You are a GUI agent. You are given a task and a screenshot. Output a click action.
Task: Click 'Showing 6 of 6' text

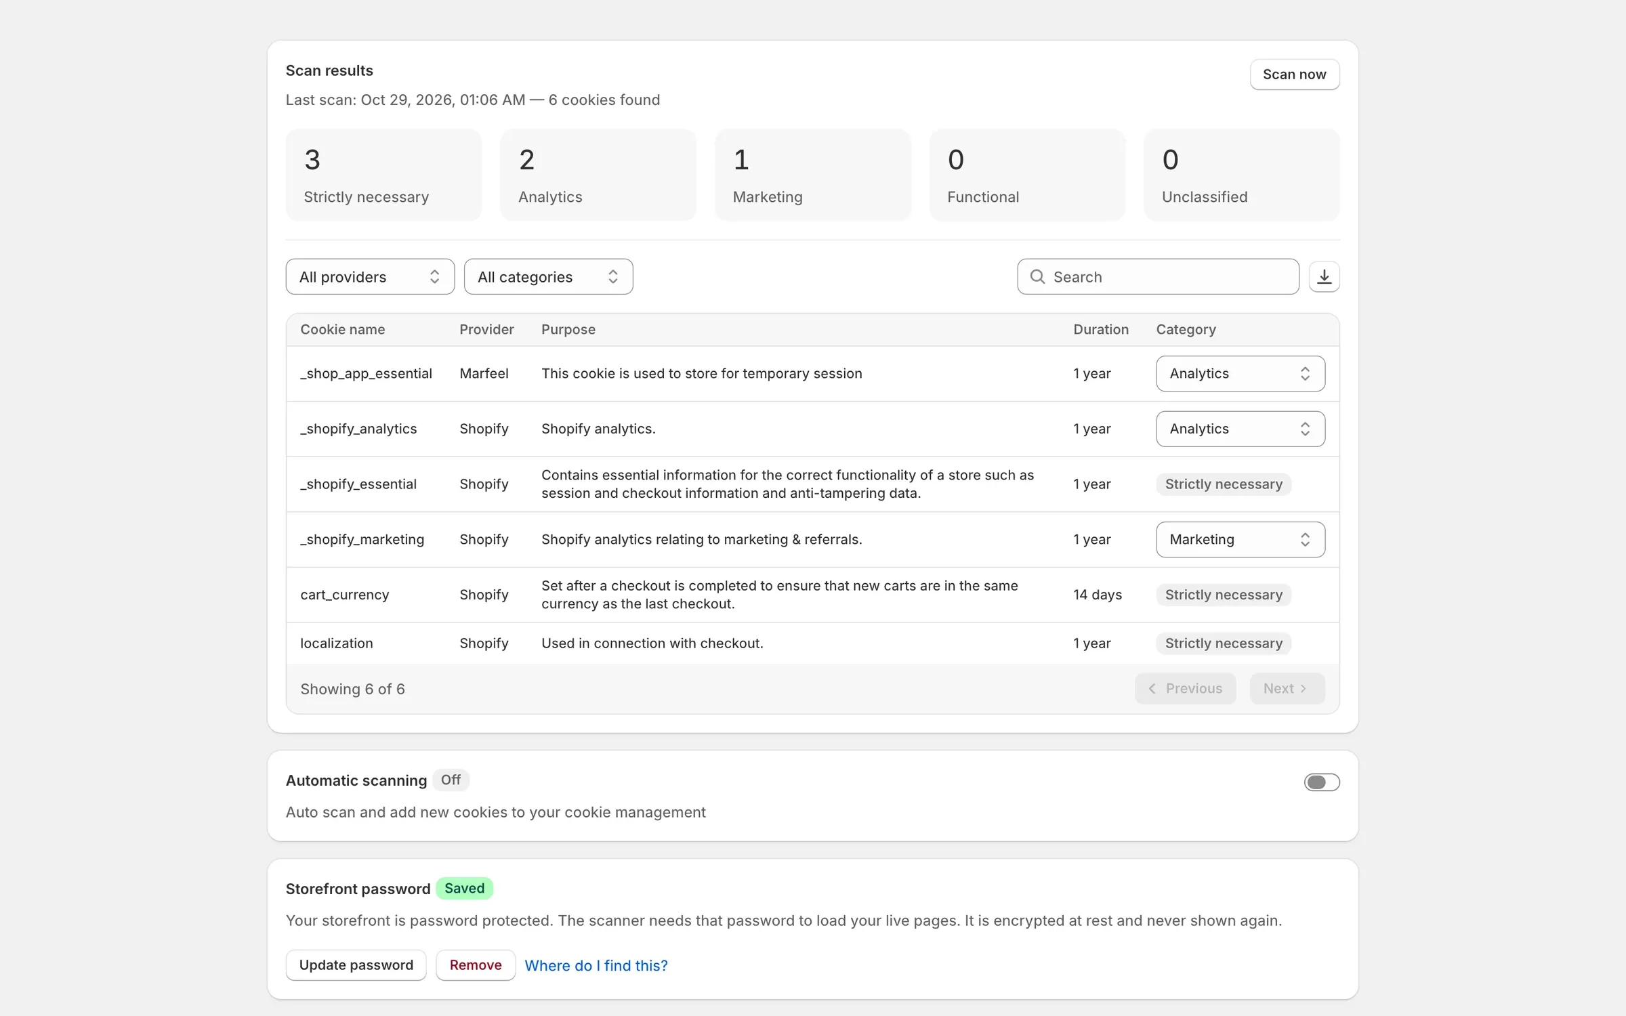(x=352, y=689)
